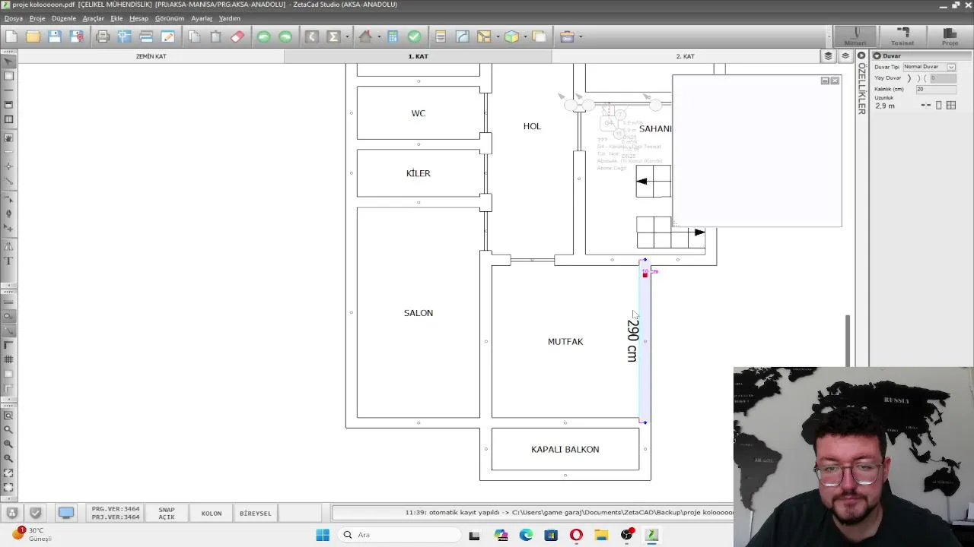Switch to Tesisat mode button

coord(902,36)
